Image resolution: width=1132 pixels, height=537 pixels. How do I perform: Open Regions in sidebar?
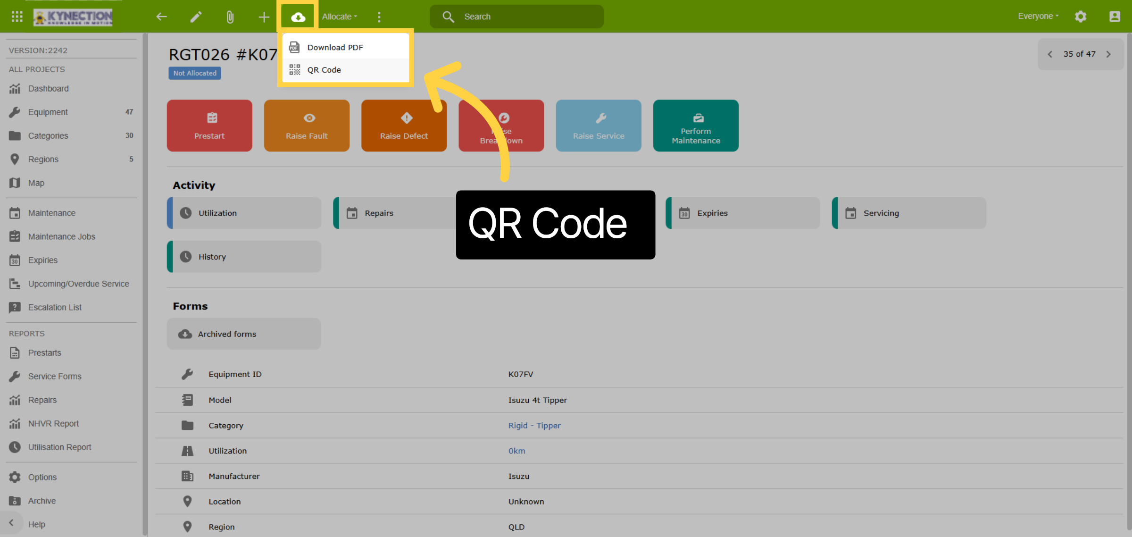click(71, 159)
